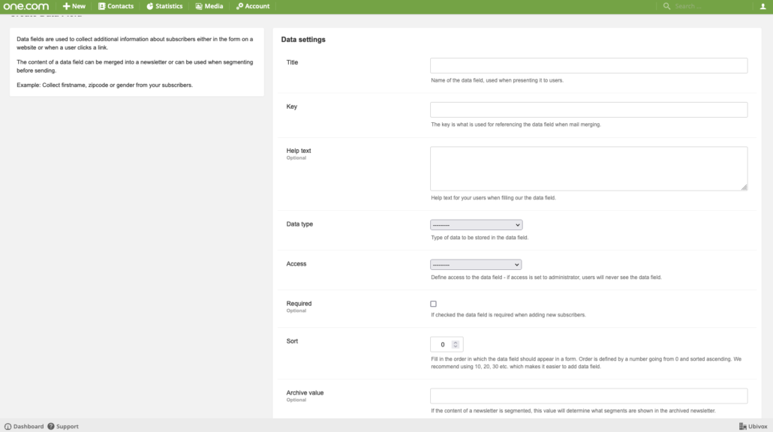Click the Account key icon
Screen dimensions: 773x432
click(239, 7)
